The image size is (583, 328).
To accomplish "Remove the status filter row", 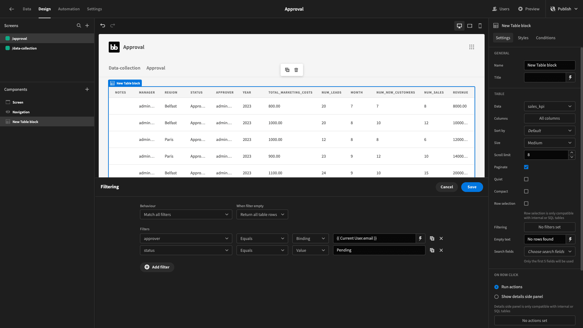I will 441,250.
